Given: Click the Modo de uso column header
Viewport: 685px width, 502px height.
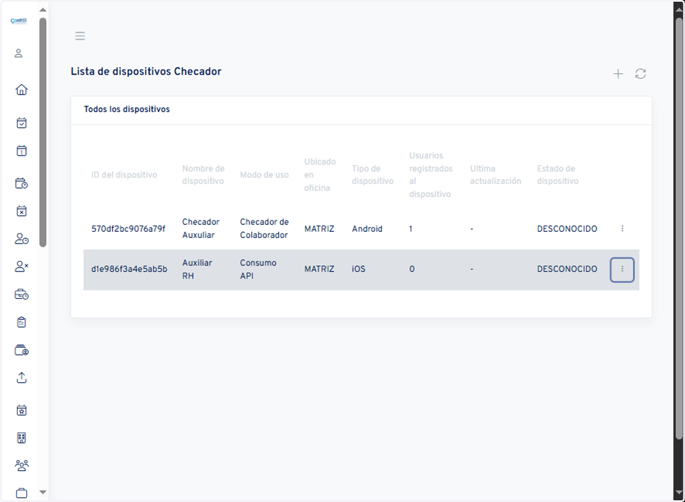Looking at the screenshot, I should point(264,175).
